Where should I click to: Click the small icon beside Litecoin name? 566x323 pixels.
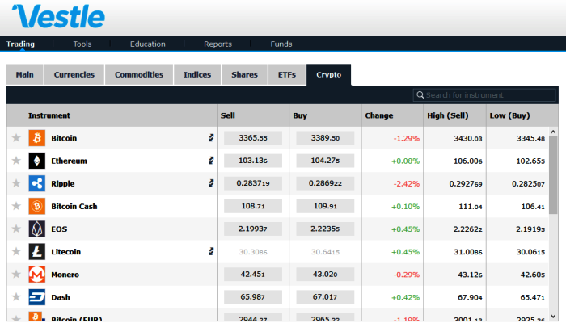pyautogui.click(x=211, y=251)
